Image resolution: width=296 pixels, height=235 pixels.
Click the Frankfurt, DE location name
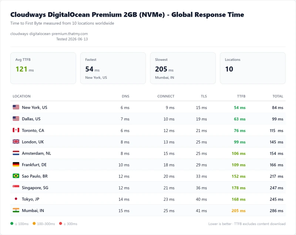pyautogui.click(x=34, y=165)
